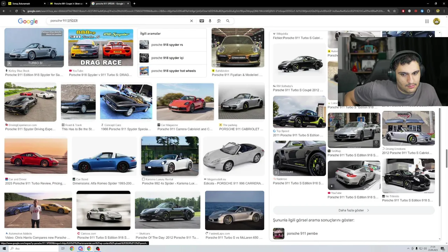Open Top Speed 2011 Turbo S Edition thumbnail
The width and height of the screenshot is (448, 252).
point(299,112)
